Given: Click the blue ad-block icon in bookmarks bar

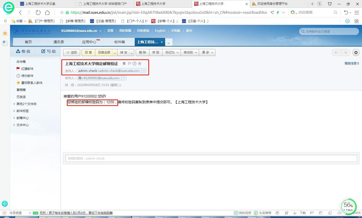Looking at the screenshot, I should 347,21.
